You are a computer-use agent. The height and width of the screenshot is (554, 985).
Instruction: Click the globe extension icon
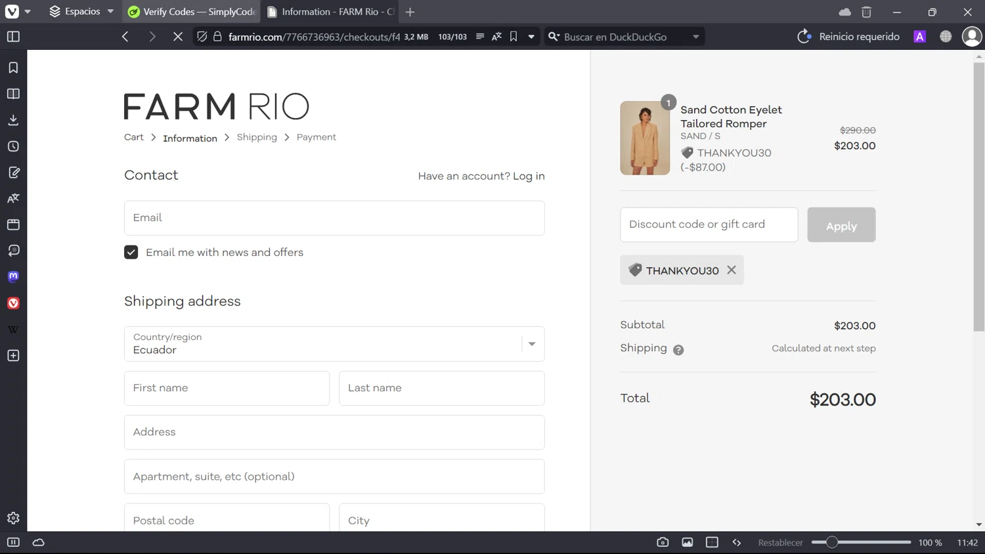pos(946,37)
